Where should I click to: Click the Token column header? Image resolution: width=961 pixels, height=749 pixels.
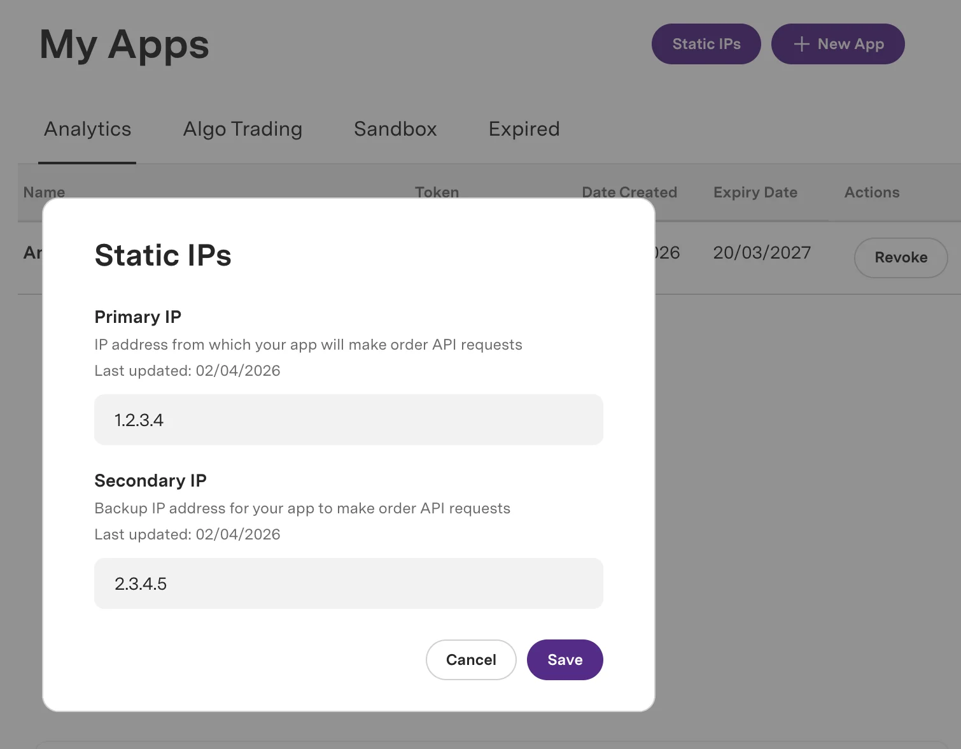pos(437,192)
